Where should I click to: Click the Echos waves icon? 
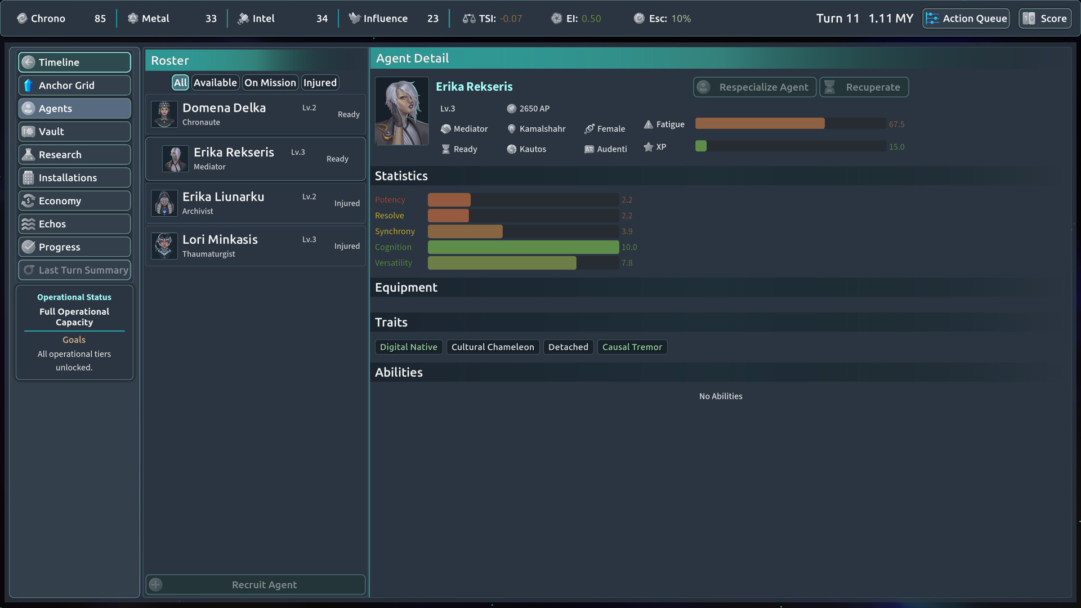coord(29,224)
